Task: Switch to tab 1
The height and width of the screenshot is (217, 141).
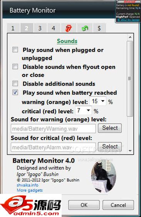Action: [x=13, y=28]
